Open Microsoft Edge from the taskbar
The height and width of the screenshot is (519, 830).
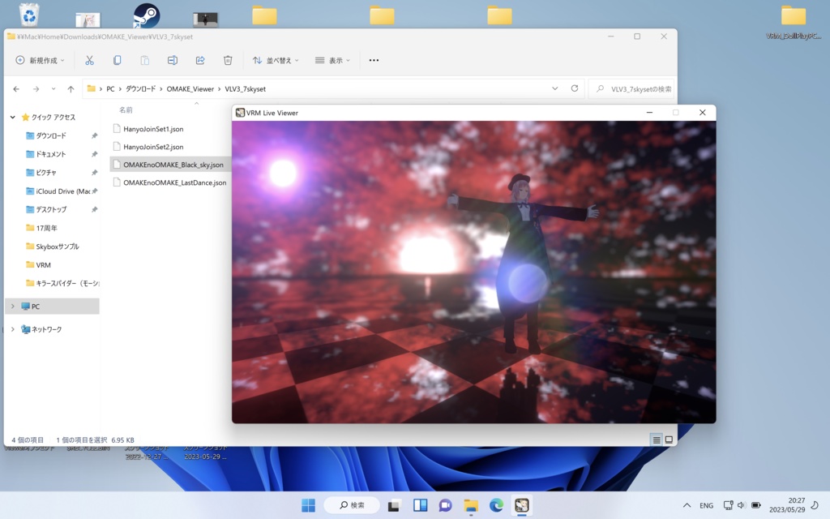tap(496, 505)
